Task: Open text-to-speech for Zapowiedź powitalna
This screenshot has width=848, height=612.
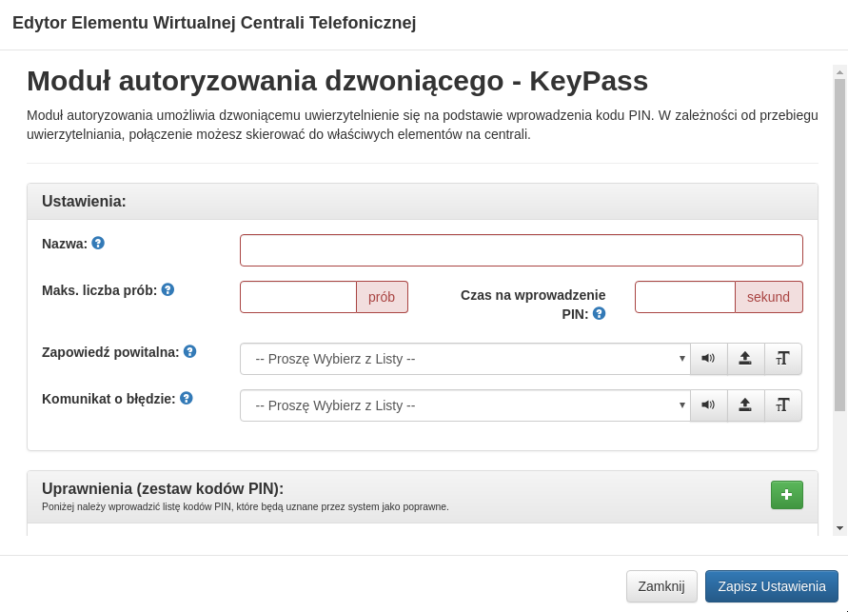Action: [x=782, y=359]
